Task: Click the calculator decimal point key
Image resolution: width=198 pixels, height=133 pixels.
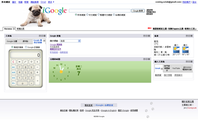Action: [x=31, y=83]
